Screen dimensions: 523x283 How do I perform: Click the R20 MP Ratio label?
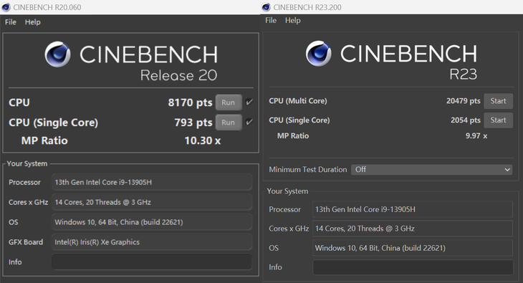click(44, 140)
